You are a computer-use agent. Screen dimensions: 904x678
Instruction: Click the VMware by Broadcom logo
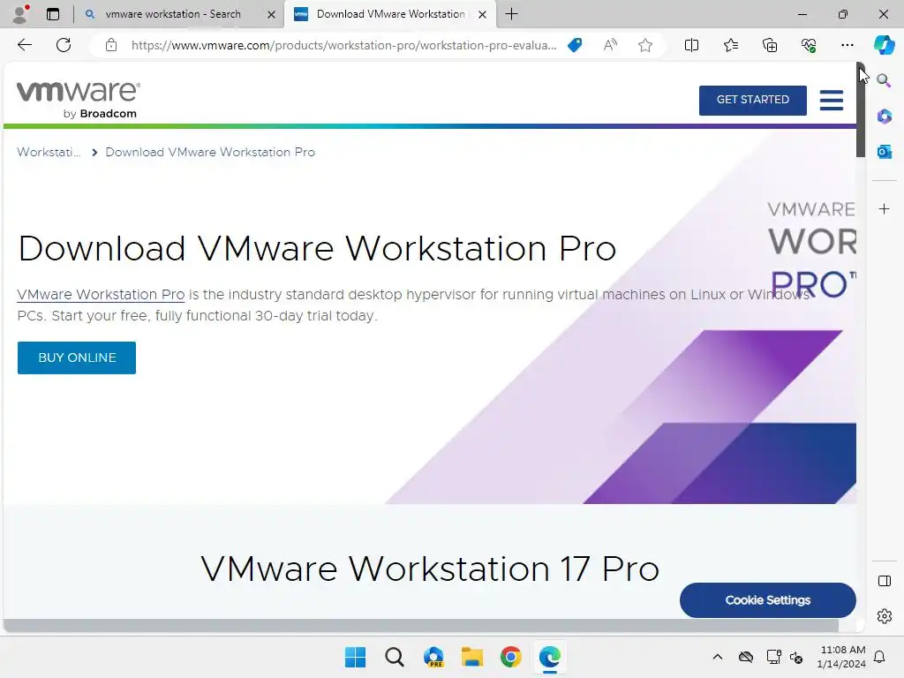(79, 100)
